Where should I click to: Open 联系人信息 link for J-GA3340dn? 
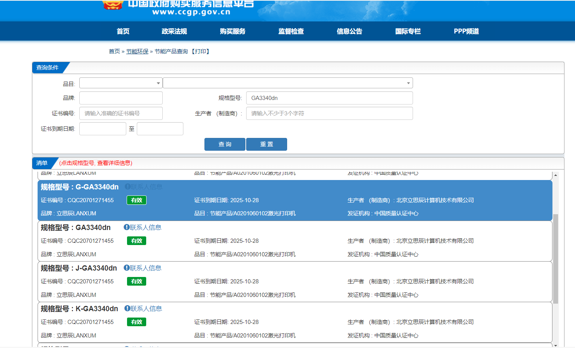pyautogui.click(x=145, y=268)
